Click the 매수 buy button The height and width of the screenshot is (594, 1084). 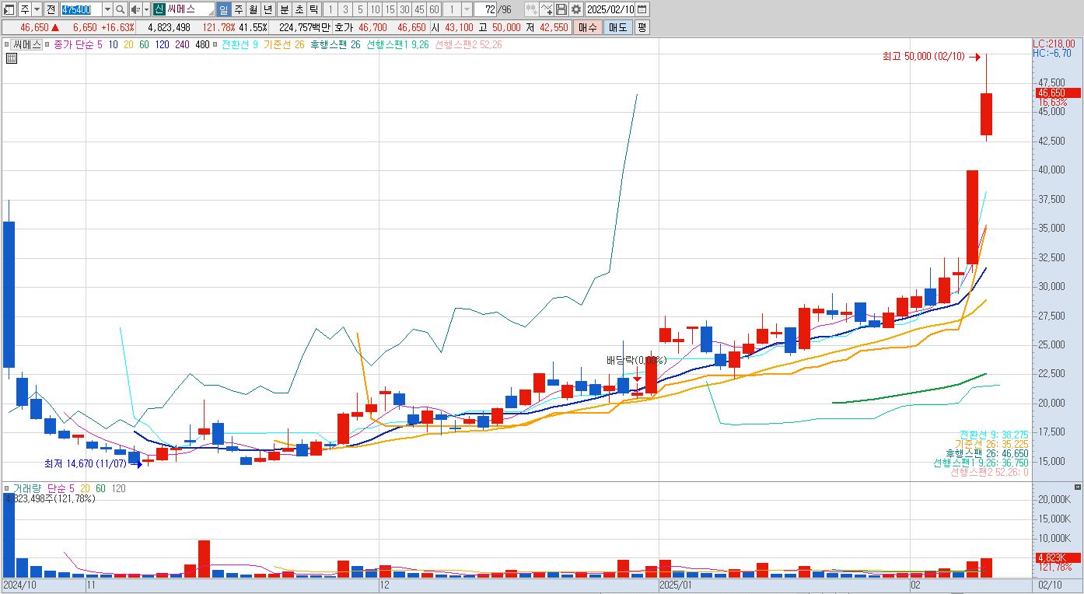[x=586, y=27]
